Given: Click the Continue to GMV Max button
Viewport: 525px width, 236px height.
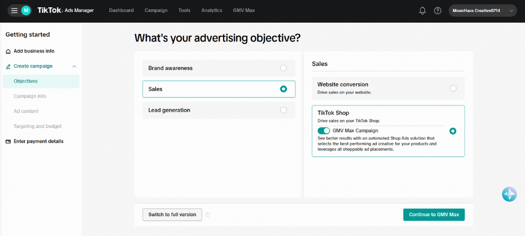Looking at the screenshot, I should 434,214.
